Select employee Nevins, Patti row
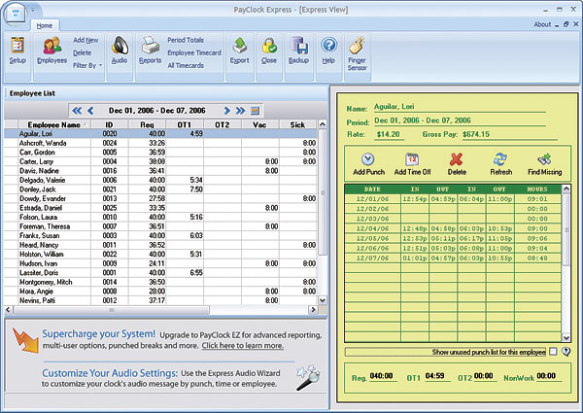 coord(160,300)
